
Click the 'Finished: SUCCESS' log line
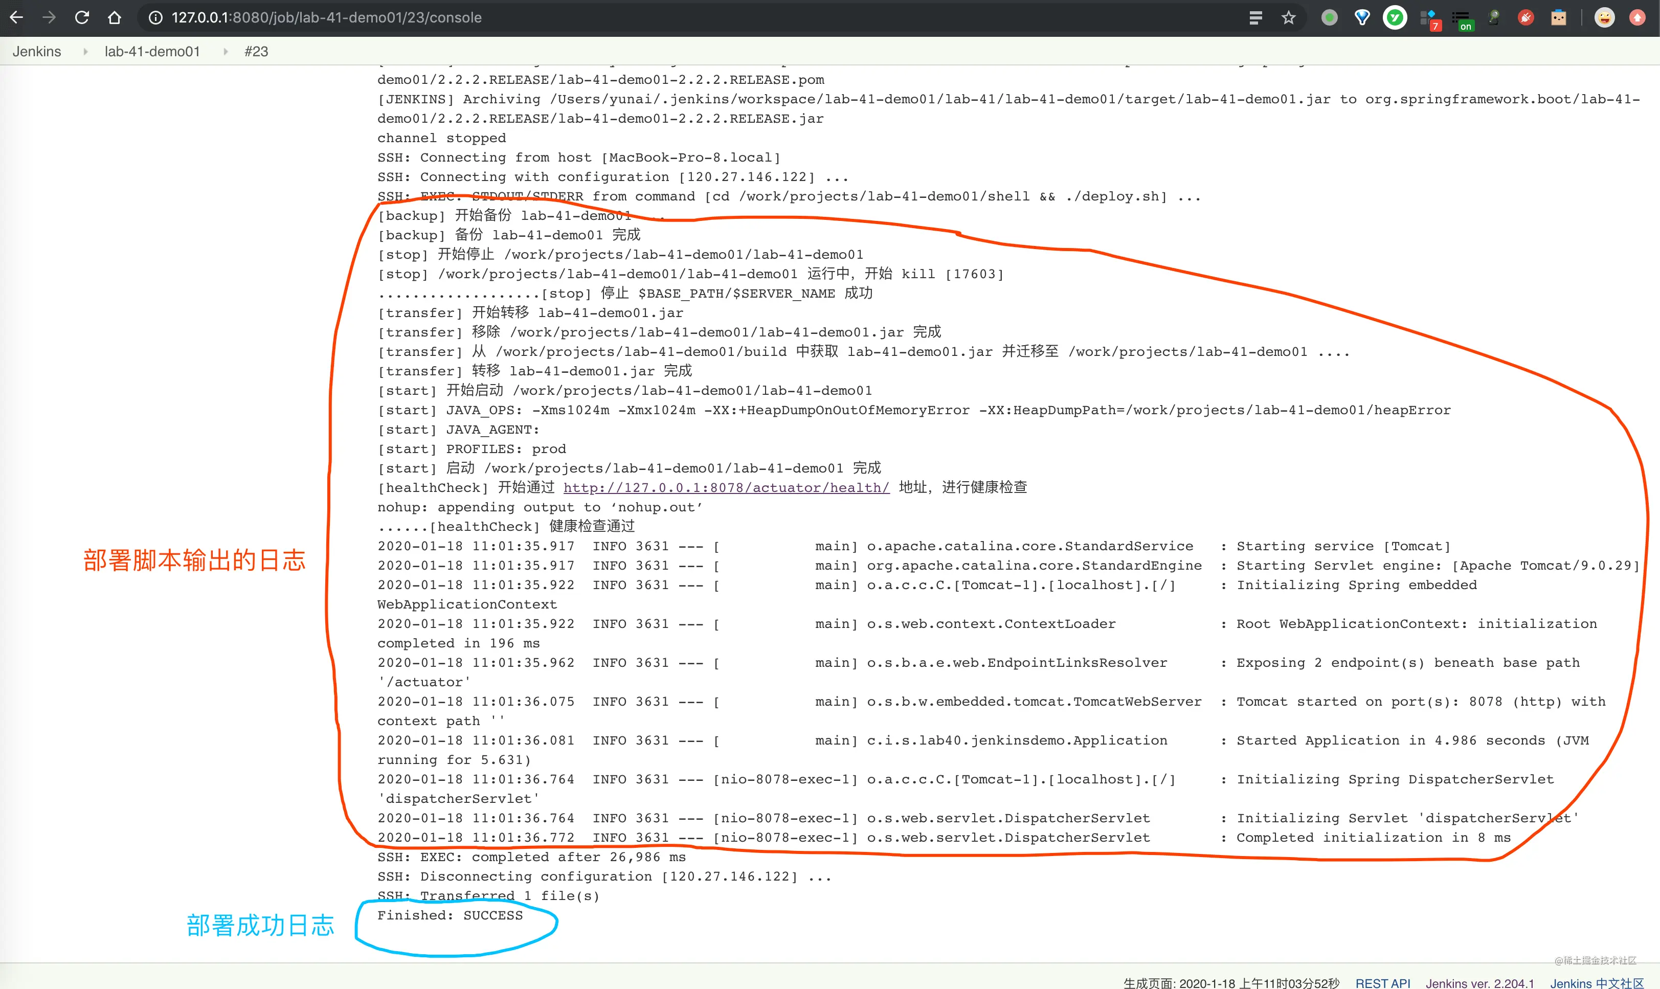(x=450, y=915)
